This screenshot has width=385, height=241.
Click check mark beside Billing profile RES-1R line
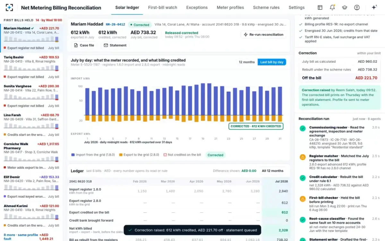pyautogui.click(x=300, y=24)
